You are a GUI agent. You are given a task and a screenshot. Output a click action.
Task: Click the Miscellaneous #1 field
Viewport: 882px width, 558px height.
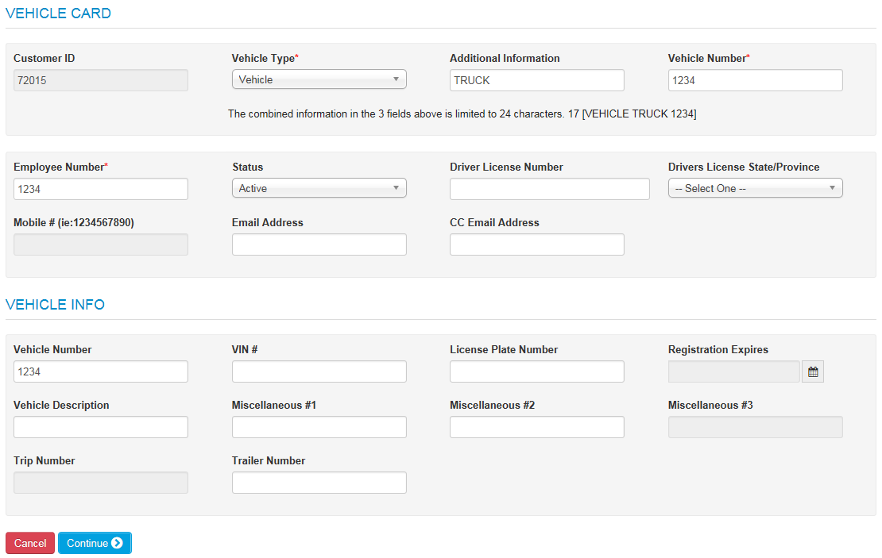point(318,426)
